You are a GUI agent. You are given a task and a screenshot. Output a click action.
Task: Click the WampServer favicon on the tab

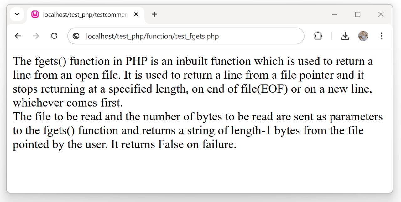coord(35,14)
